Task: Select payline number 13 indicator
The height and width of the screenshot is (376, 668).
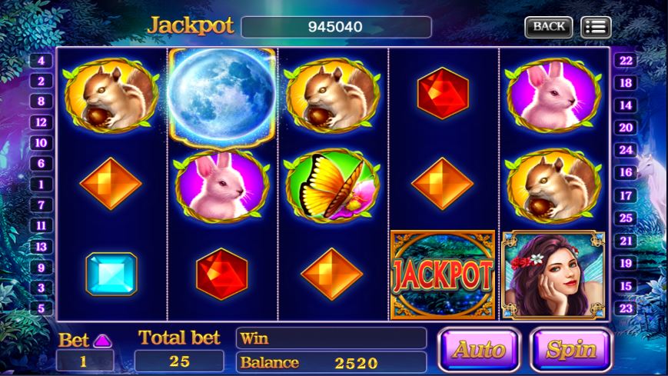Action: [41, 247]
